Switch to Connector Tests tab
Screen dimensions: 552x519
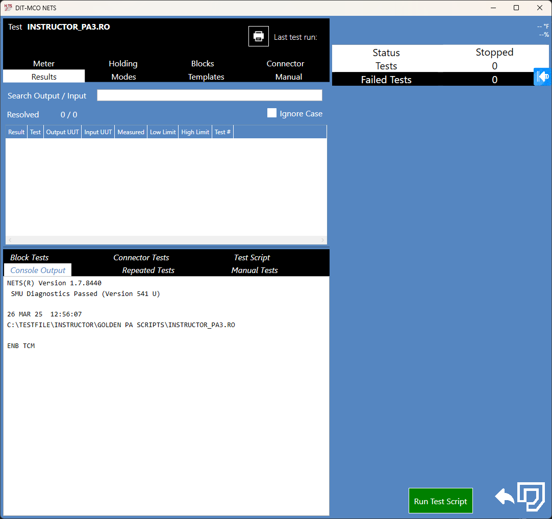coord(141,257)
